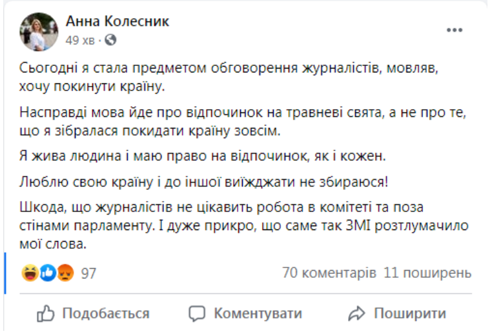This screenshot has width=492, height=336.
Task: Open the 70 коментарів link
Action: point(329,273)
